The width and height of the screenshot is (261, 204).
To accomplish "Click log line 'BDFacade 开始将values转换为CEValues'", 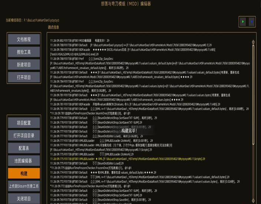I will point(135,104).
